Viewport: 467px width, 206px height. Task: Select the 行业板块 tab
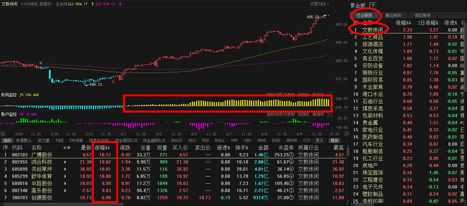[364, 15]
